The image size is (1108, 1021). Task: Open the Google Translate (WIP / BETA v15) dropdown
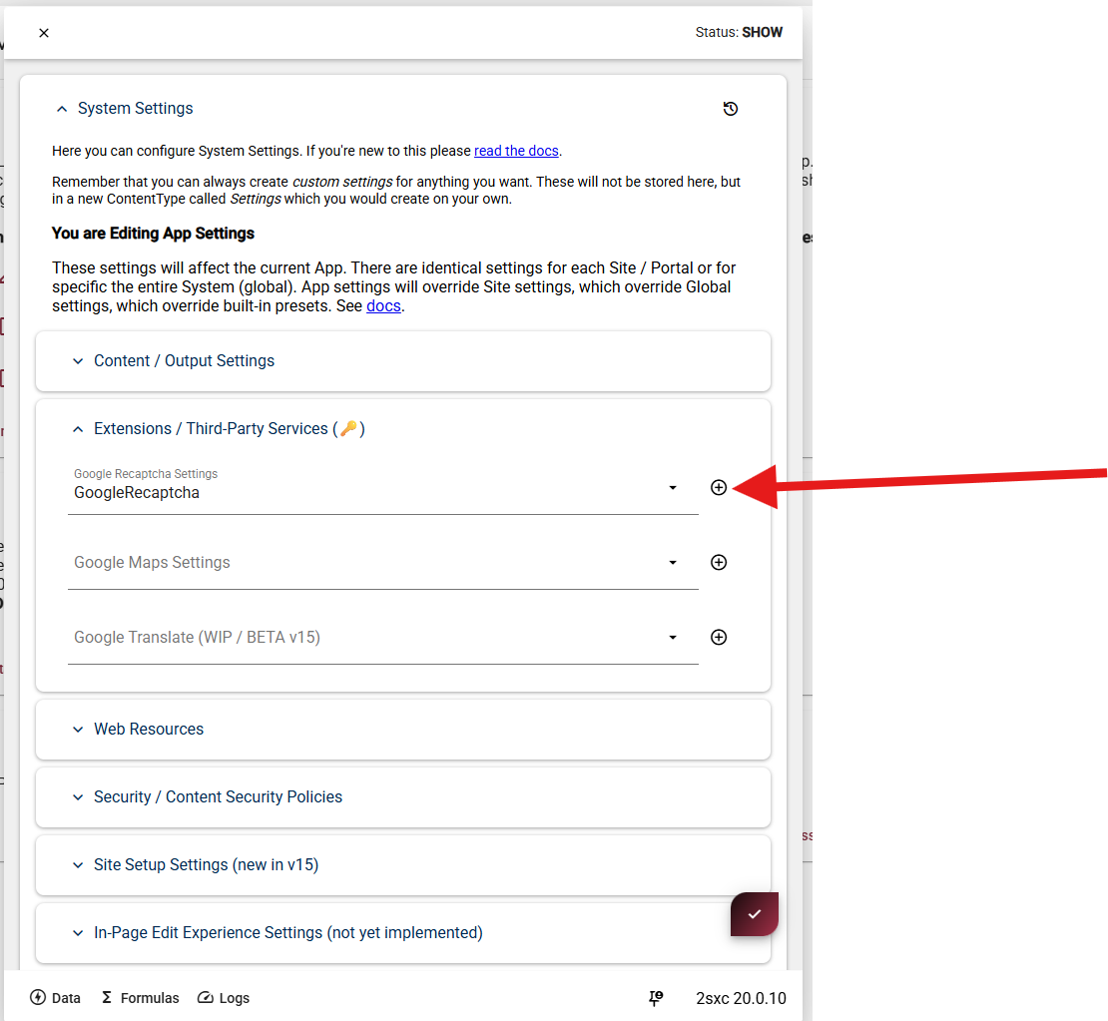click(672, 638)
